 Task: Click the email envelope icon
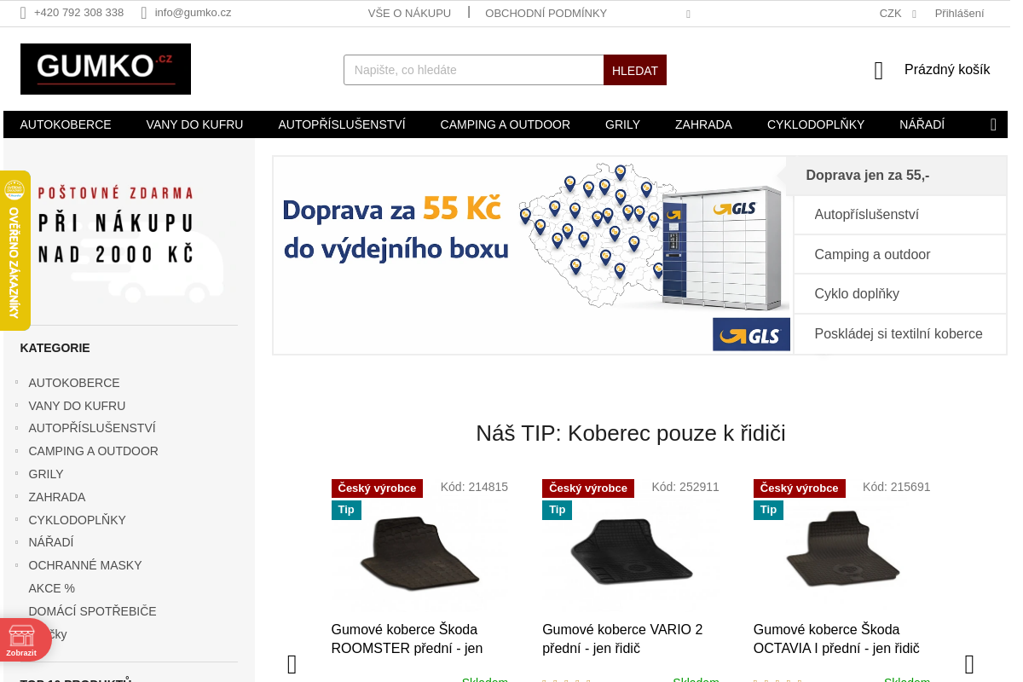click(144, 13)
